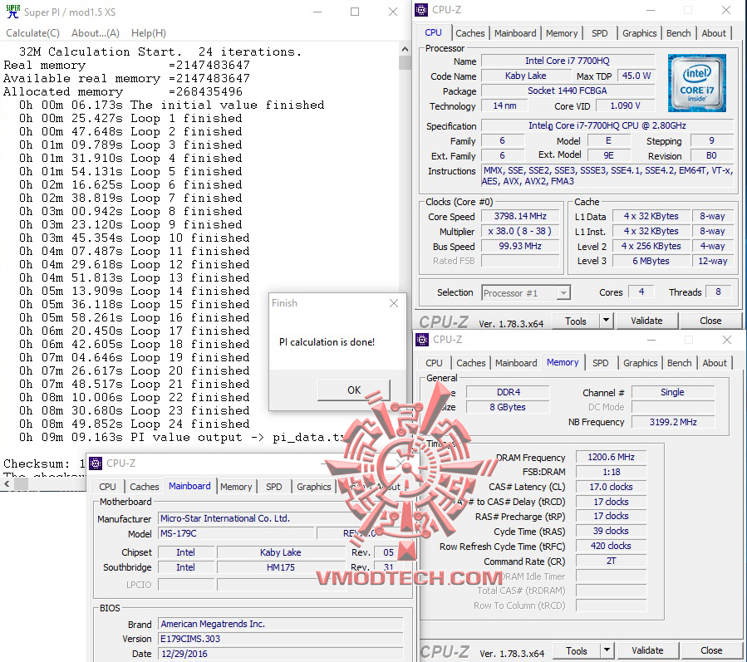Click Tools button in top CPU-Z window
747x662 pixels.
pyautogui.click(x=576, y=321)
